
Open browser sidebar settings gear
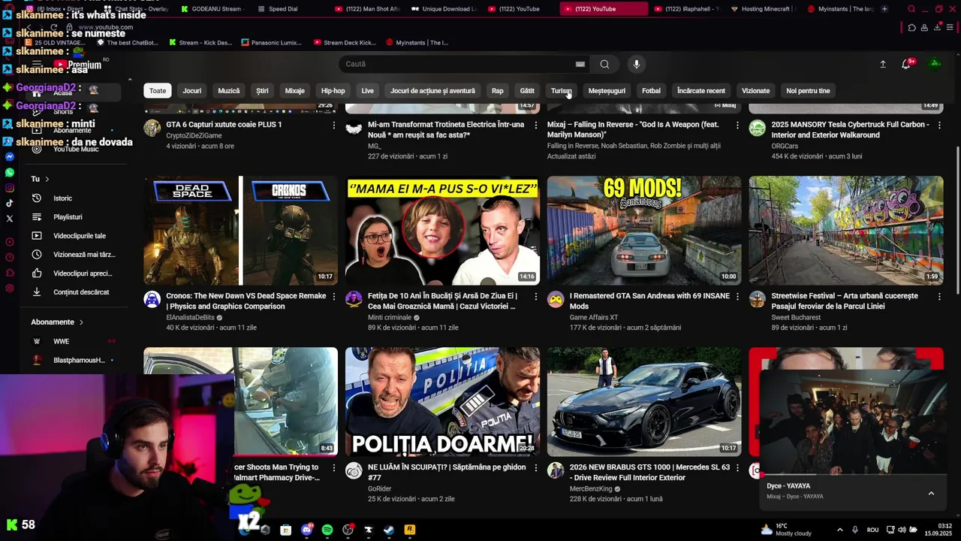(x=10, y=289)
